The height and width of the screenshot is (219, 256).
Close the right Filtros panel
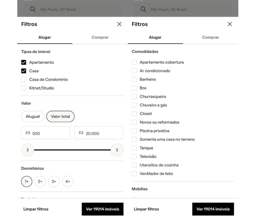230,24
